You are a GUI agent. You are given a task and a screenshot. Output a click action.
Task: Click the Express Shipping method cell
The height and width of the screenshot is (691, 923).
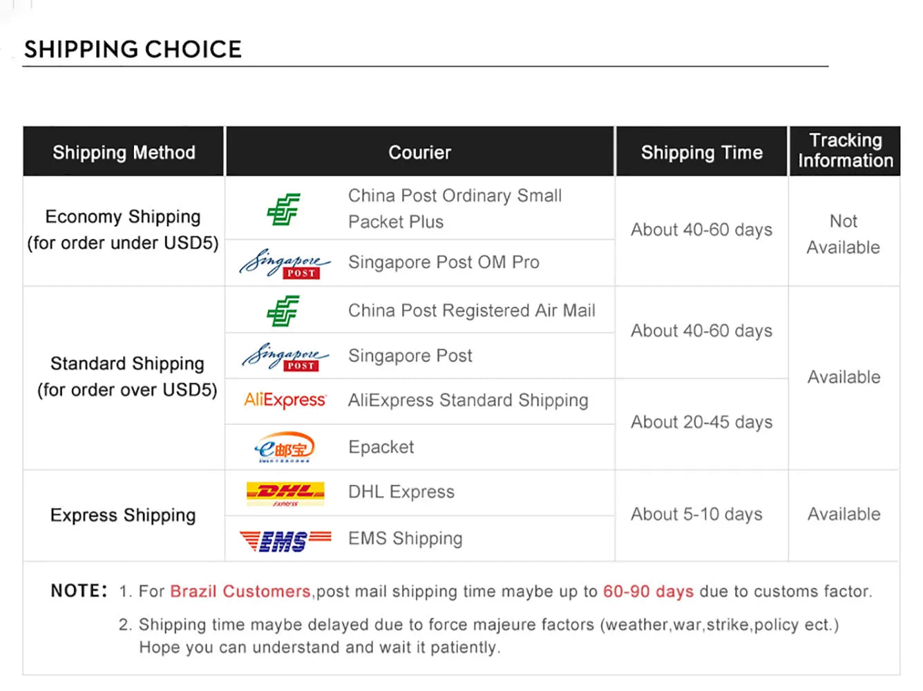click(123, 515)
